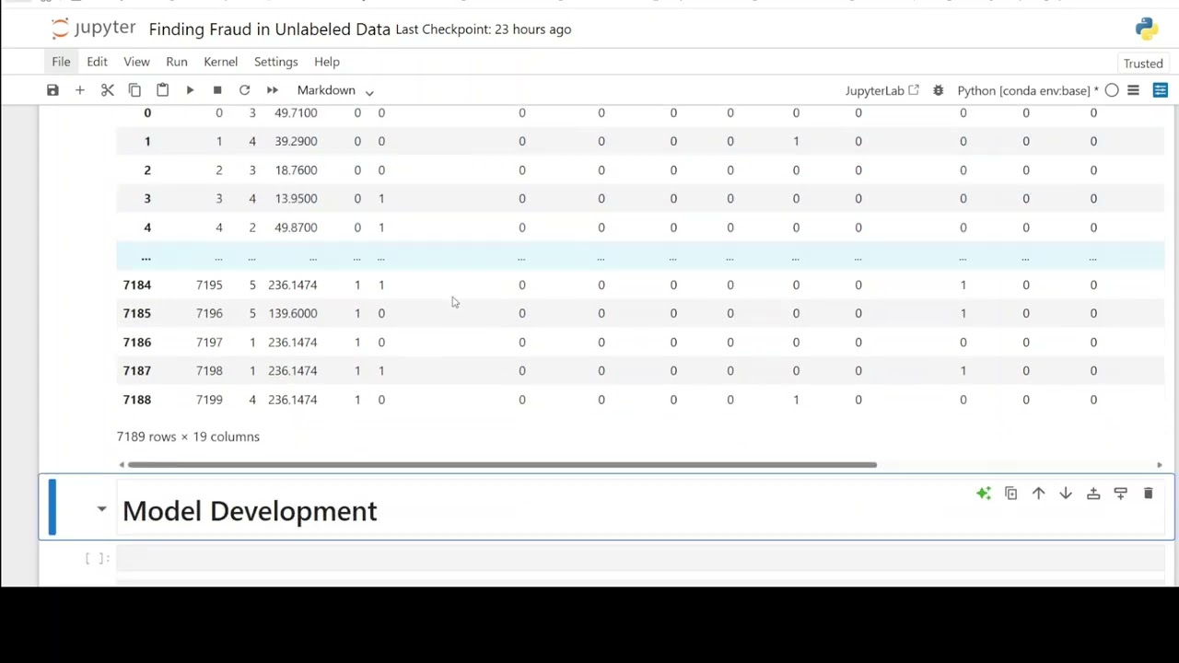Click the Jupyter logo

(93, 29)
